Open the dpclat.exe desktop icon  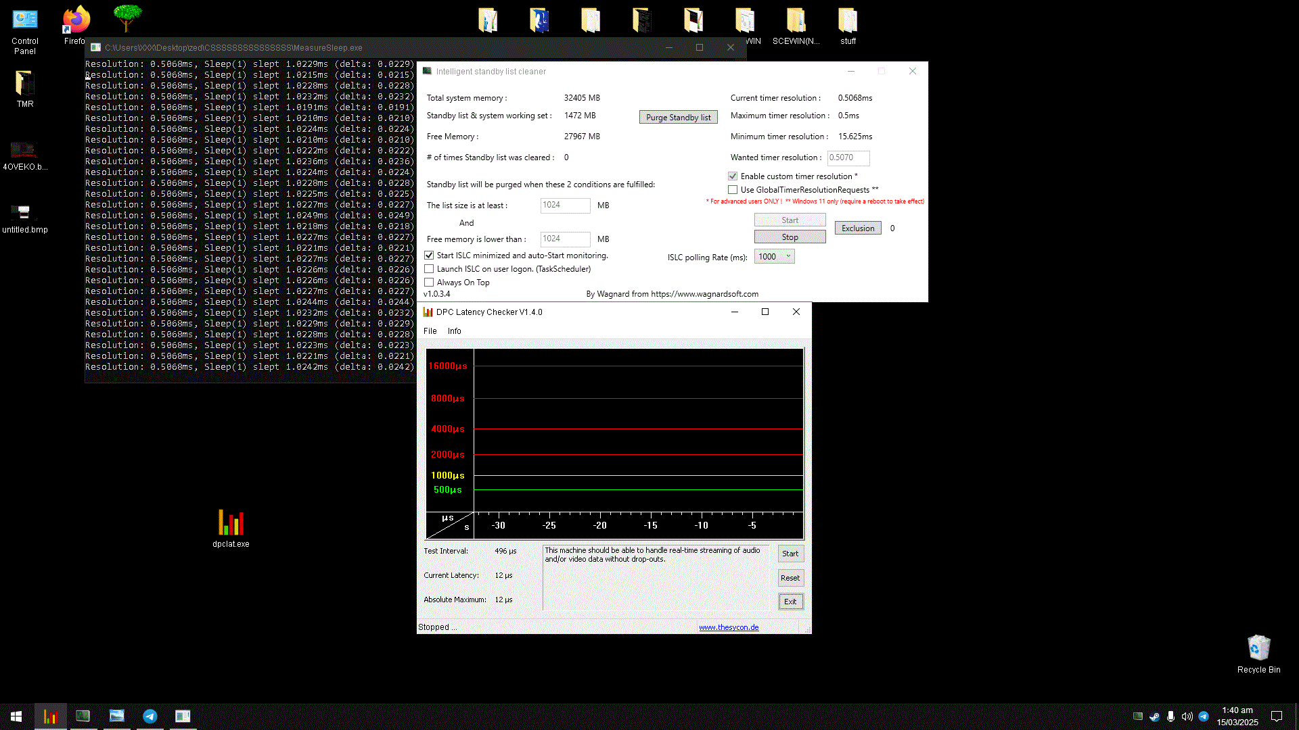click(231, 523)
